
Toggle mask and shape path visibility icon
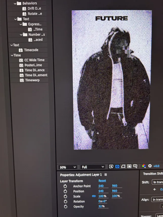[x=123, y=166]
